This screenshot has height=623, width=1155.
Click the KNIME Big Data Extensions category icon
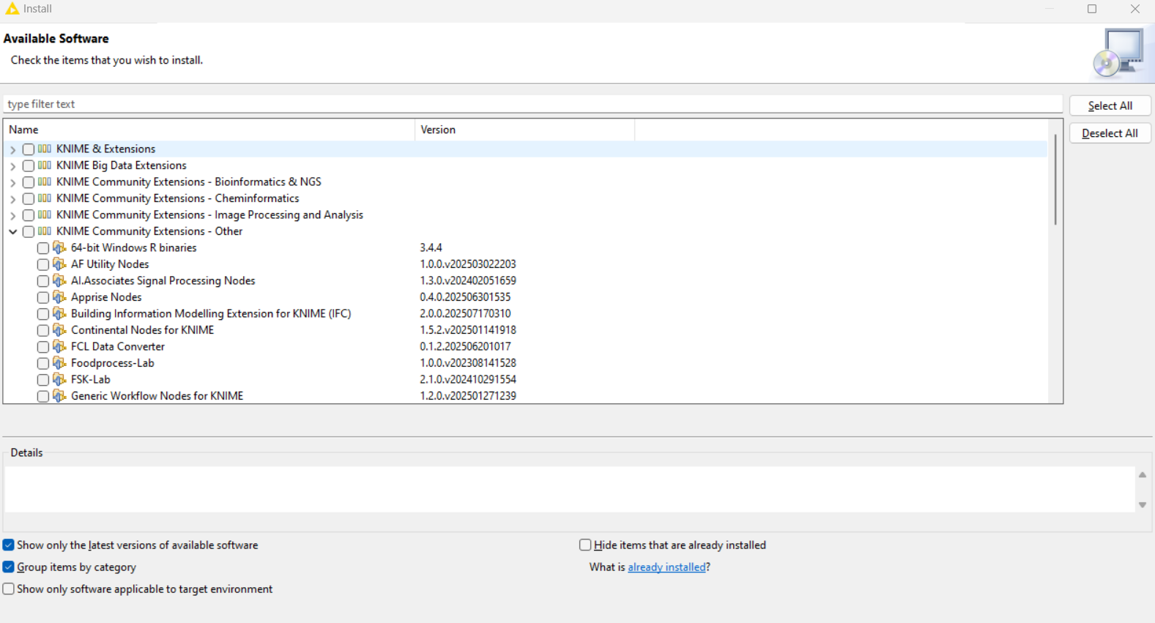[45, 165]
